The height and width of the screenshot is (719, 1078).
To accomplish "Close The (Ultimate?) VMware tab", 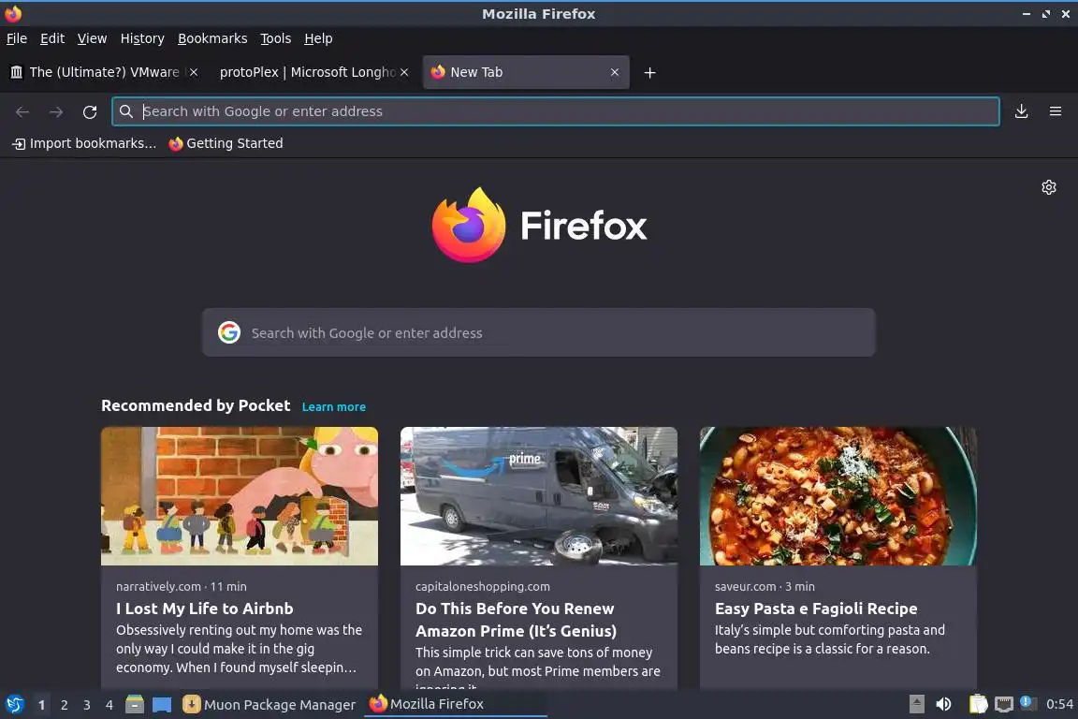I will 194,72.
